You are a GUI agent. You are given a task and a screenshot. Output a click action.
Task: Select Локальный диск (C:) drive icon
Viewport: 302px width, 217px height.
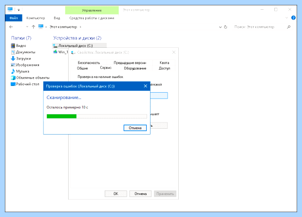pyautogui.click(x=55, y=46)
